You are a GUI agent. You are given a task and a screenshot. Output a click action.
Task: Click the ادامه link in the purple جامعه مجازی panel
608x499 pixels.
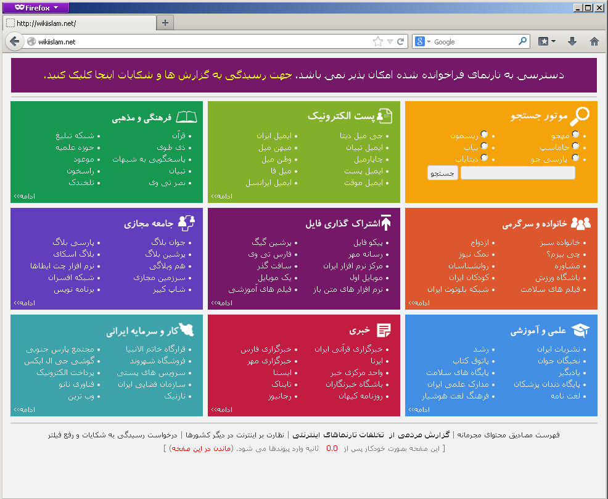tap(24, 303)
